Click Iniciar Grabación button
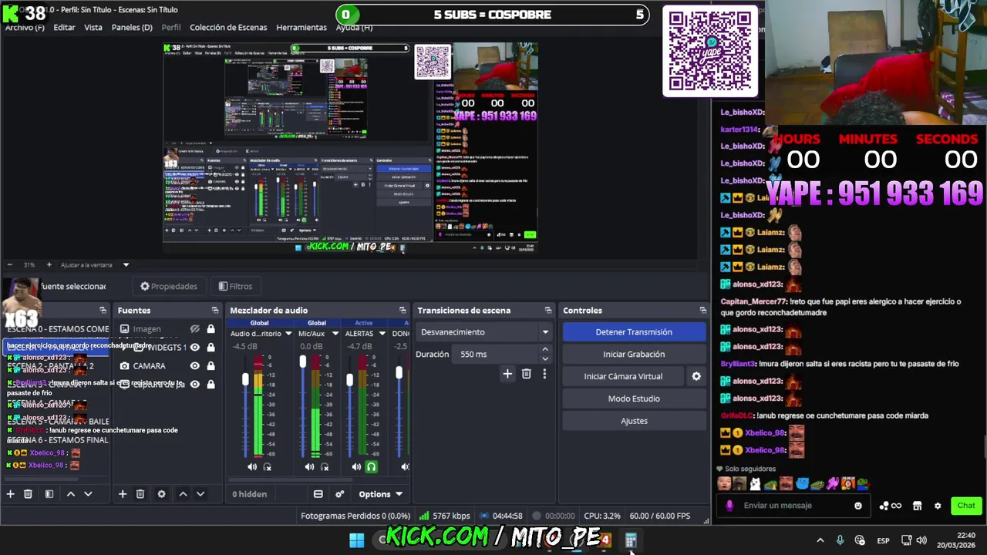 [x=634, y=355]
